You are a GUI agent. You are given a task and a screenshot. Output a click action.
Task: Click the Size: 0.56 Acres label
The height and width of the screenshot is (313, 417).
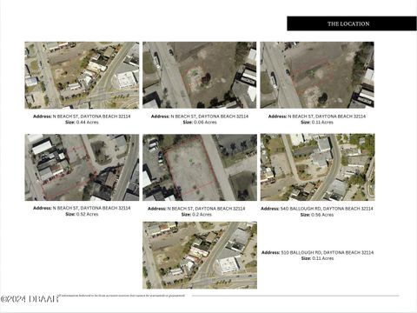pyautogui.click(x=317, y=215)
